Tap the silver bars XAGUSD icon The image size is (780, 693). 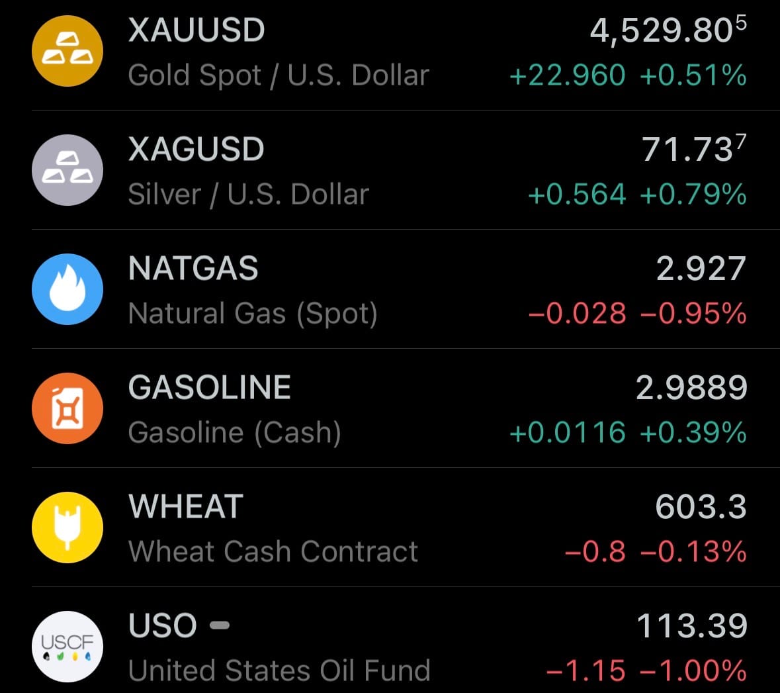[x=67, y=170]
